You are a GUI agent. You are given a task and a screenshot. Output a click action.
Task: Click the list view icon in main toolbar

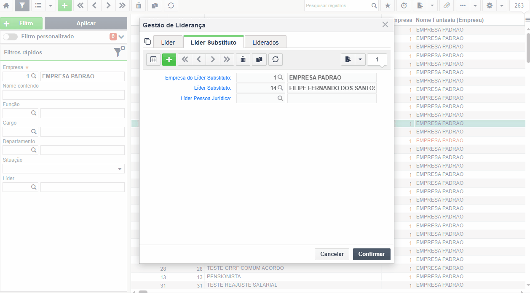click(38, 5)
